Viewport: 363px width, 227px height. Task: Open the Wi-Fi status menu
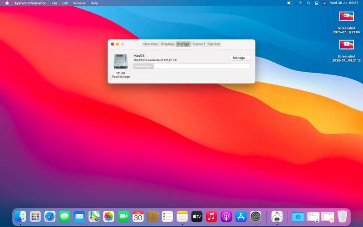click(300, 3)
